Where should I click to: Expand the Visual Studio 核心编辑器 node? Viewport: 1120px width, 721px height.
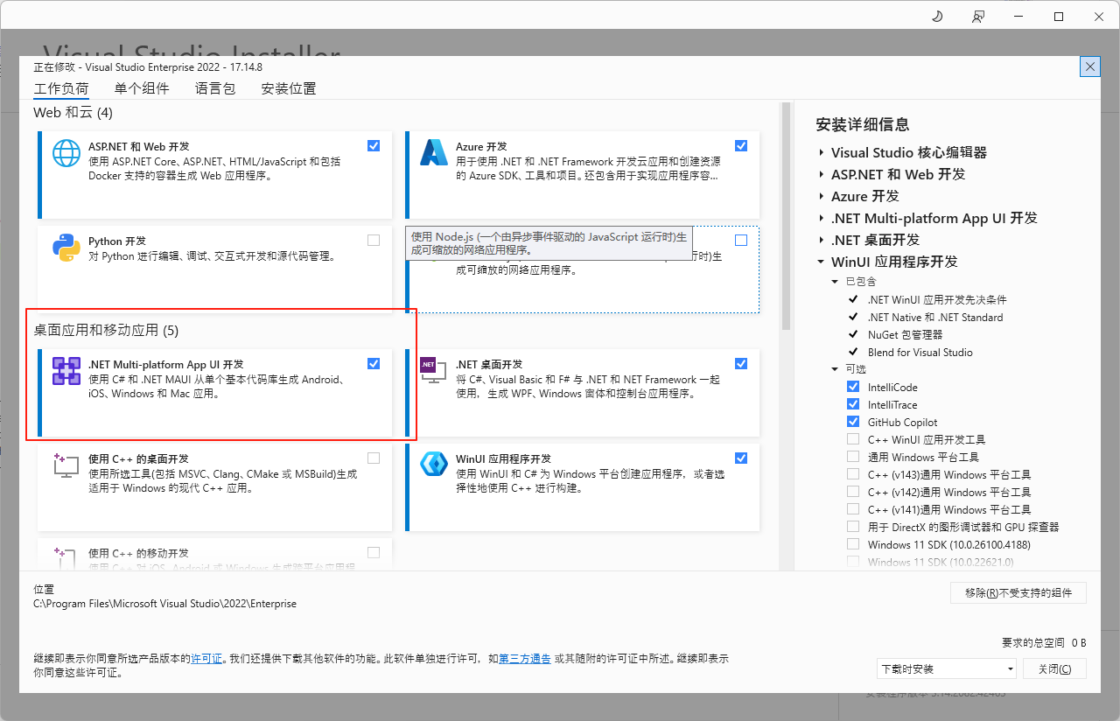tap(822, 152)
